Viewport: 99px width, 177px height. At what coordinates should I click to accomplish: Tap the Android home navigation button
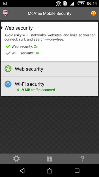click(x=50, y=171)
